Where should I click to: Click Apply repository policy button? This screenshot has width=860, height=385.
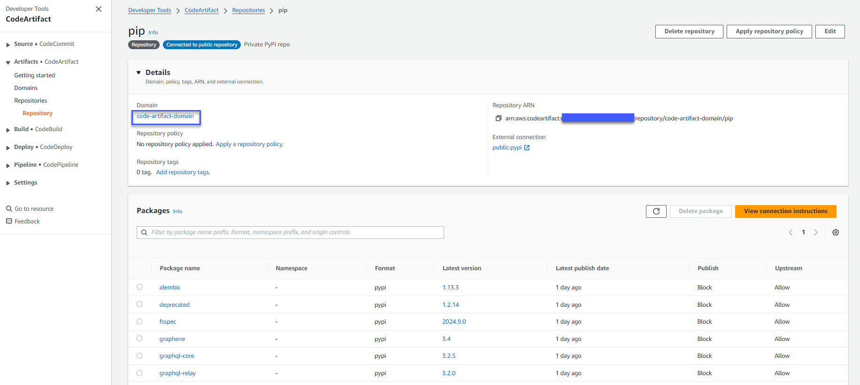coord(769,31)
